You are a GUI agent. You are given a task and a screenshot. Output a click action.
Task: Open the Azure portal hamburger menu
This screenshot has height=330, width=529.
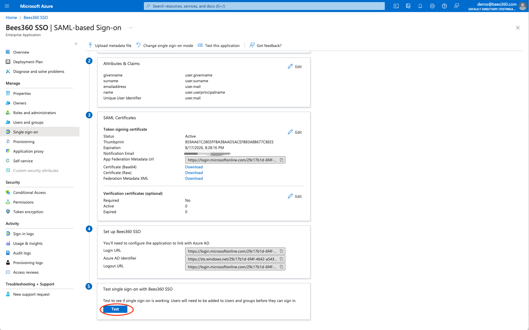click(x=7, y=6)
